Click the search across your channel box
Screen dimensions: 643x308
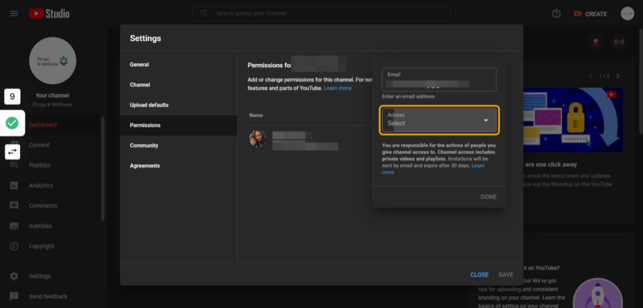point(321,13)
